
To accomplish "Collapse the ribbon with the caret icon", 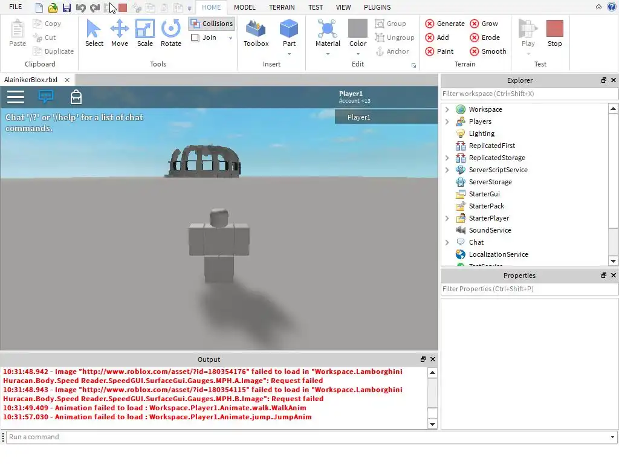I will click(598, 7).
